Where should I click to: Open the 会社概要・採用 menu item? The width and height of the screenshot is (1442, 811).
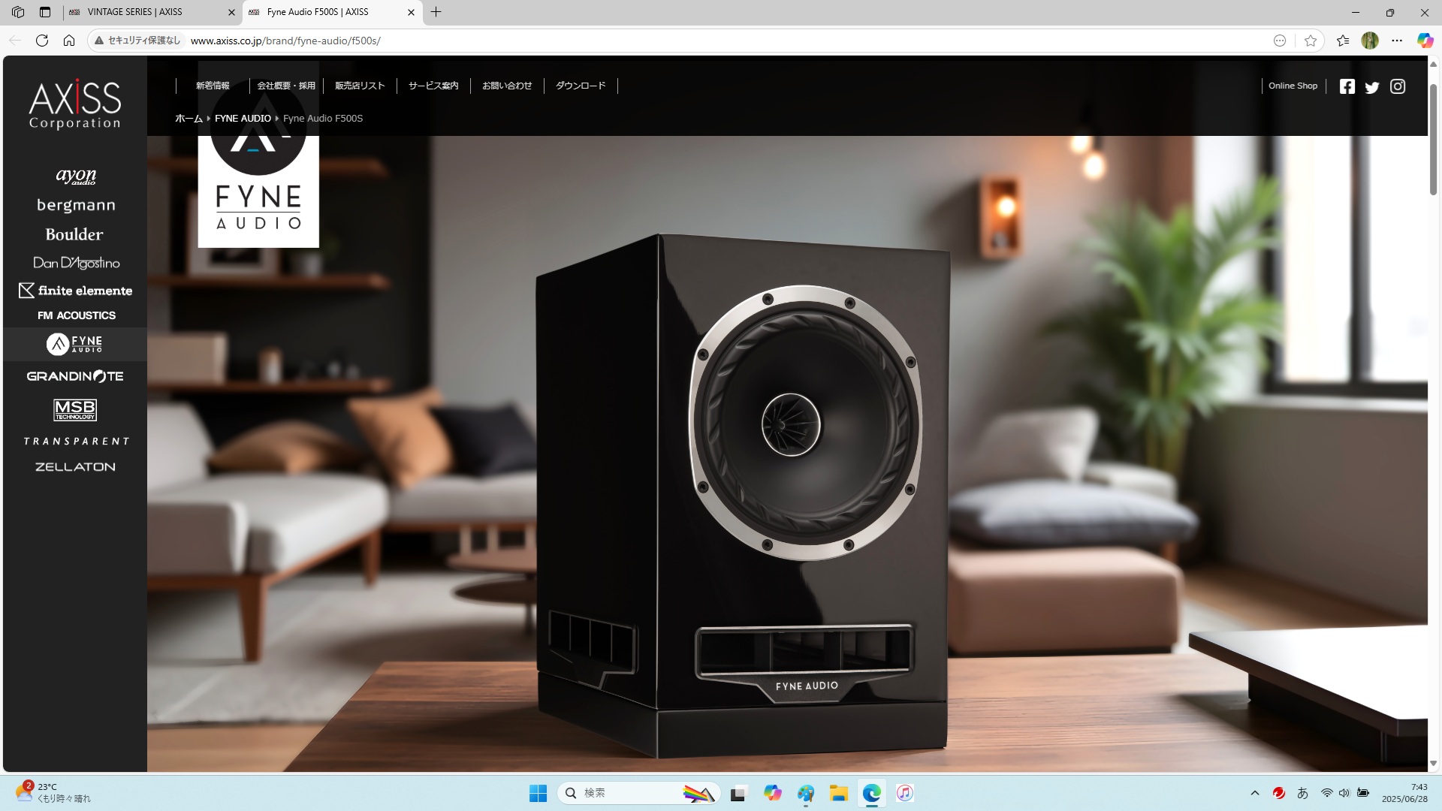coord(286,86)
